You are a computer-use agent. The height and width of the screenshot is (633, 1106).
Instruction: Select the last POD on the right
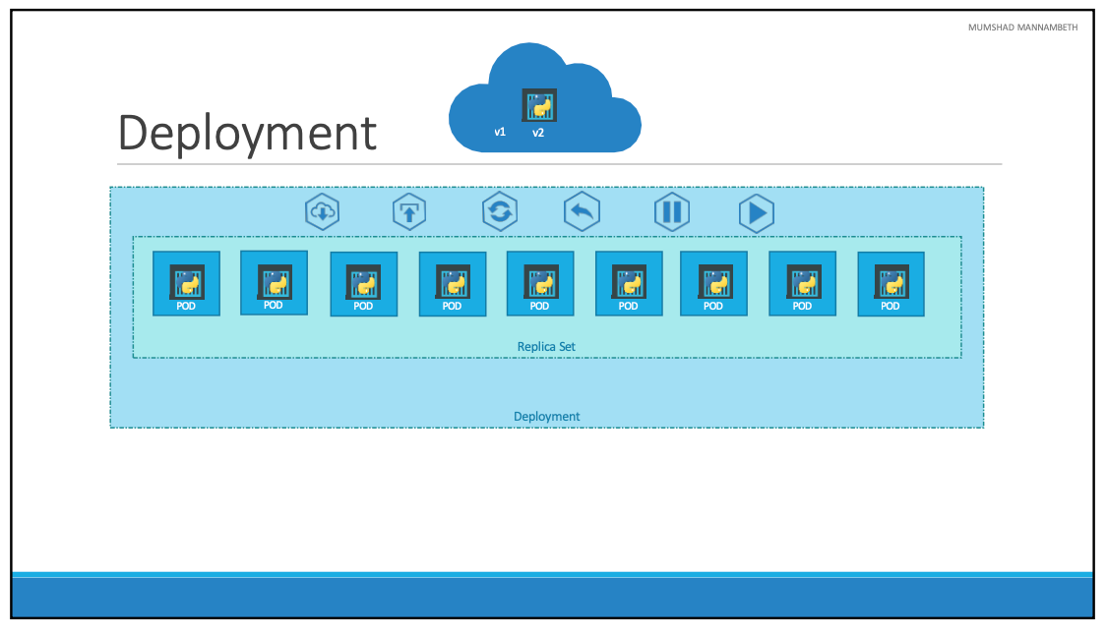(x=891, y=284)
